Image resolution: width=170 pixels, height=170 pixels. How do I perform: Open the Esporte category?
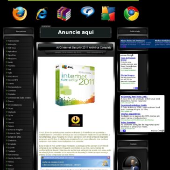point(11,148)
